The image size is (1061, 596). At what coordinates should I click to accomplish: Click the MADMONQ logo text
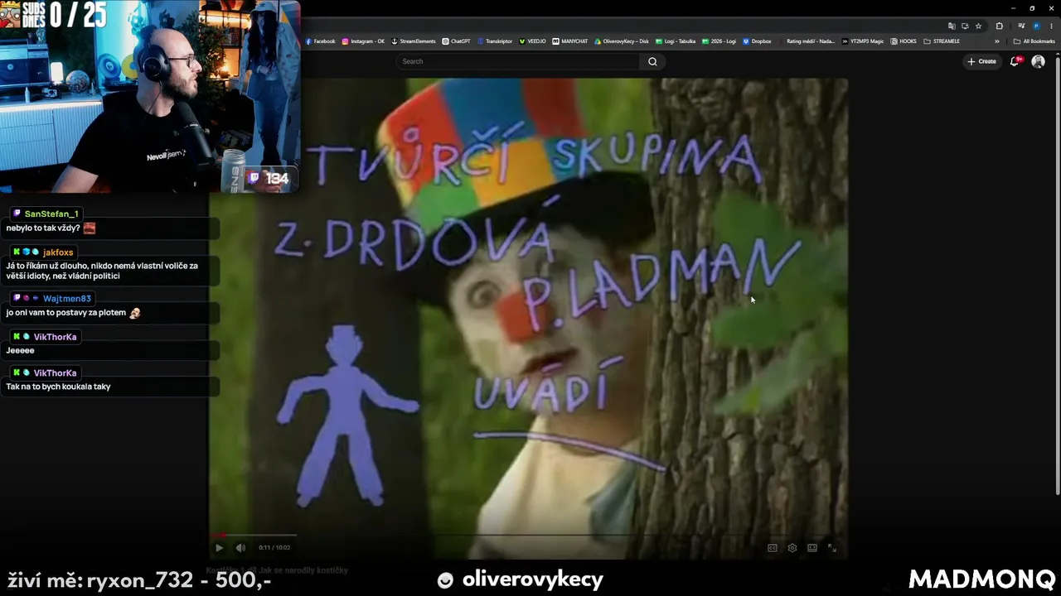click(x=982, y=579)
